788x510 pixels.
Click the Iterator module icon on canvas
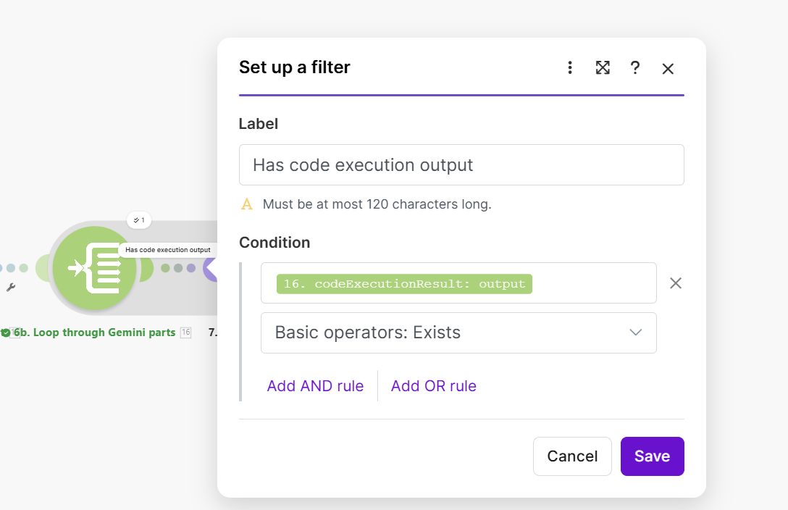[x=94, y=268]
